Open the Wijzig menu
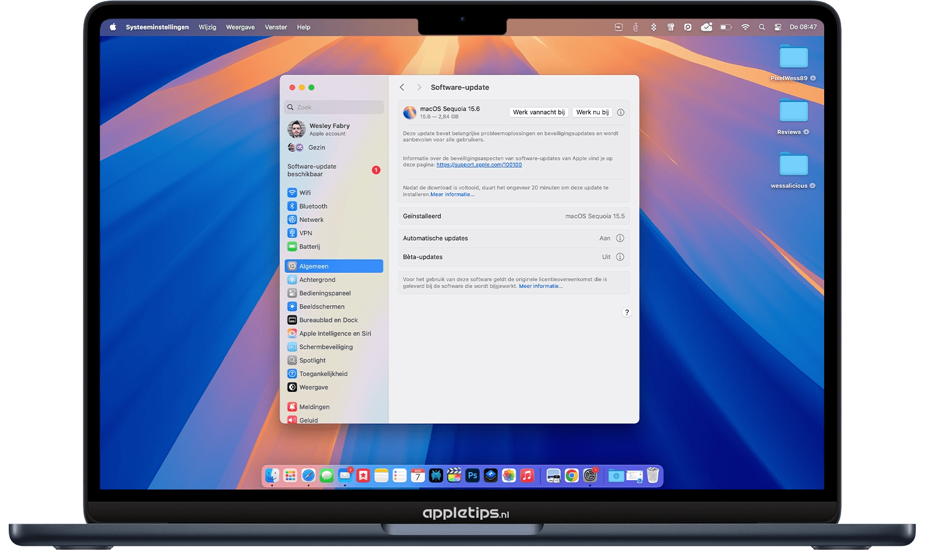Viewport: 928px width, 551px height. 208,27
